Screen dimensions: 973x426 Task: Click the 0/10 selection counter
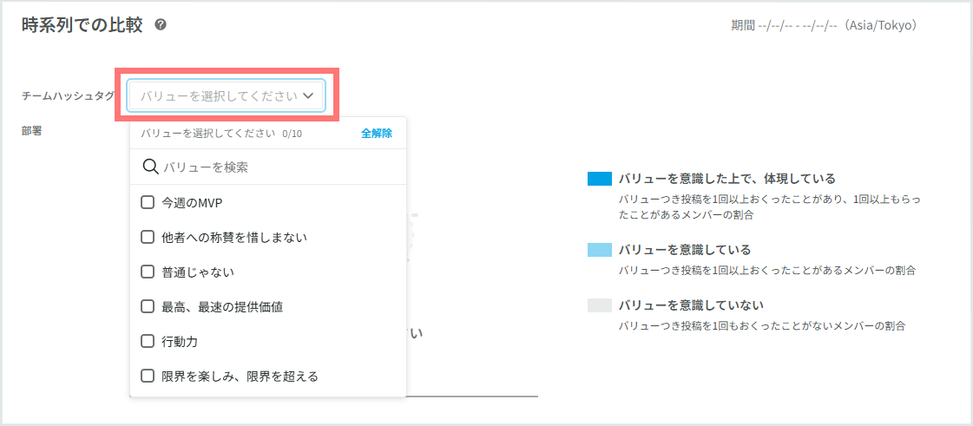(292, 134)
